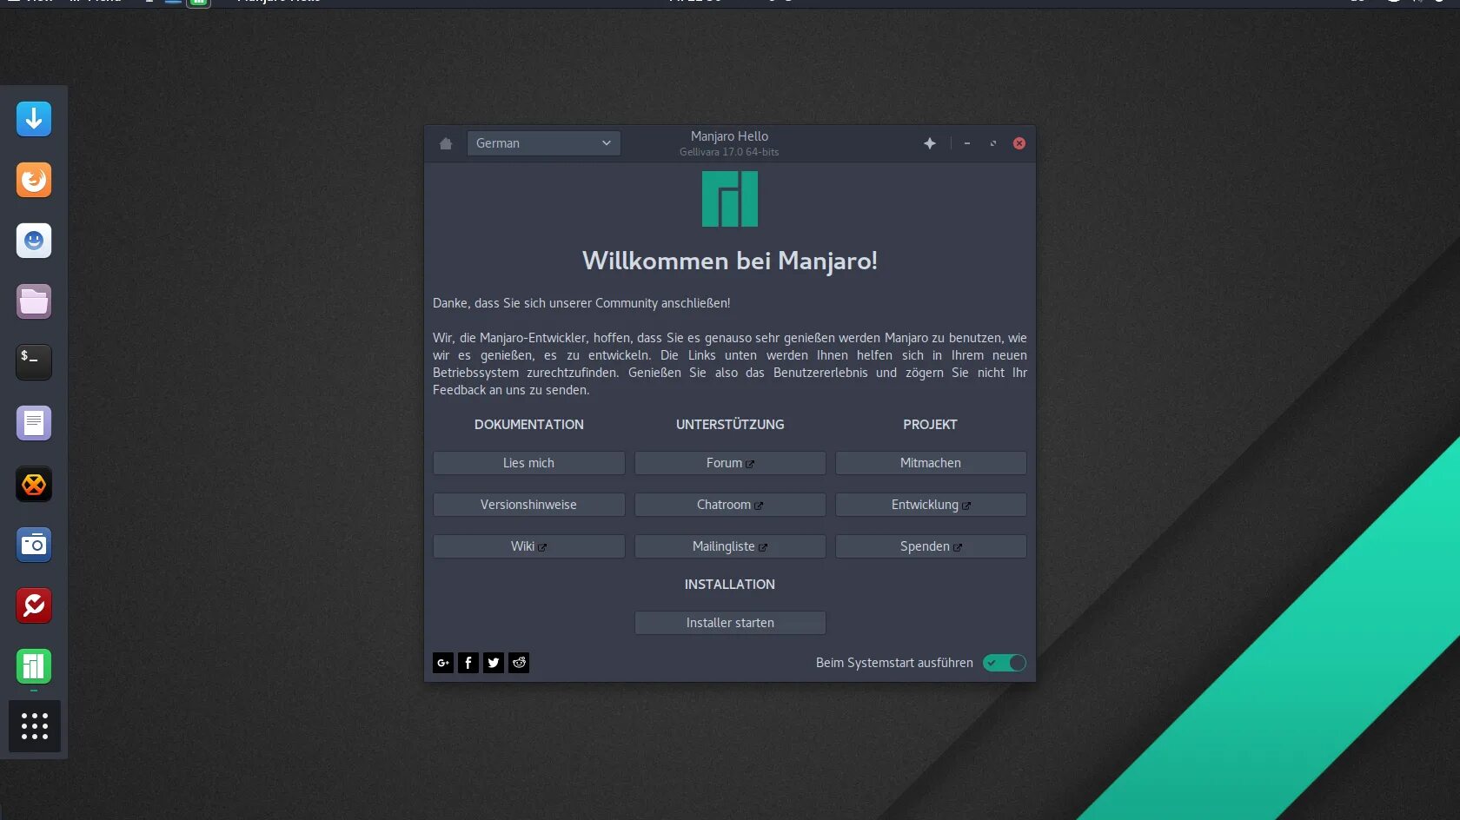Open the Facebook social link
This screenshot has height=820, width=1460.
[x=468, y=663]
